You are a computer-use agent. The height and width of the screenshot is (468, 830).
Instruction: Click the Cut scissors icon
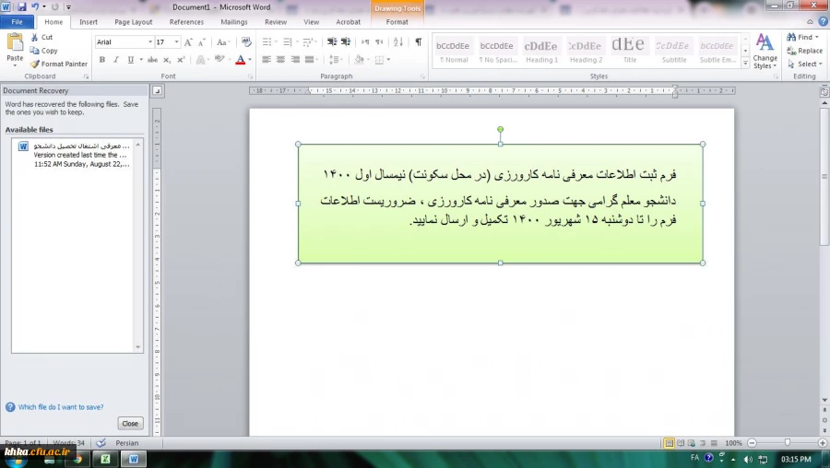pyautogui.click(x=35, y=38)
